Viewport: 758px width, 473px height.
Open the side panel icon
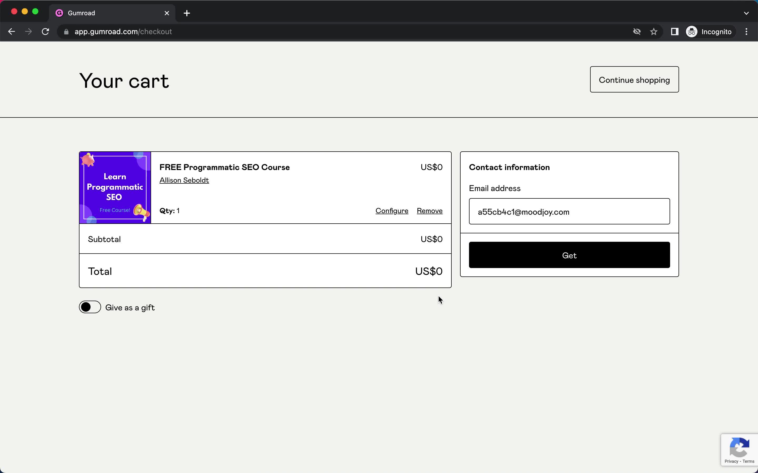click(675, 32)
